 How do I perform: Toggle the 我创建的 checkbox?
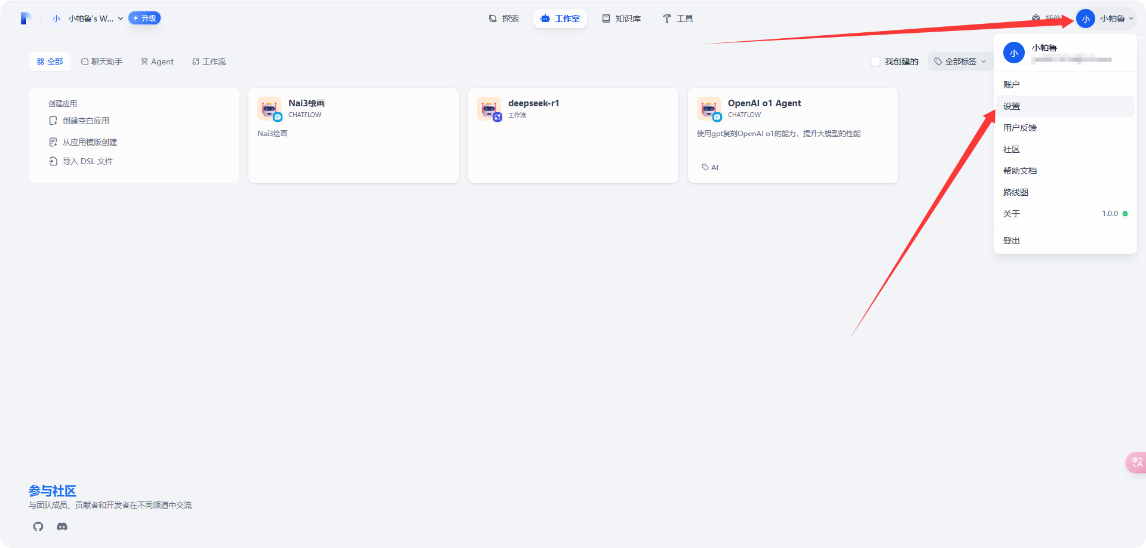pos(875,61)
